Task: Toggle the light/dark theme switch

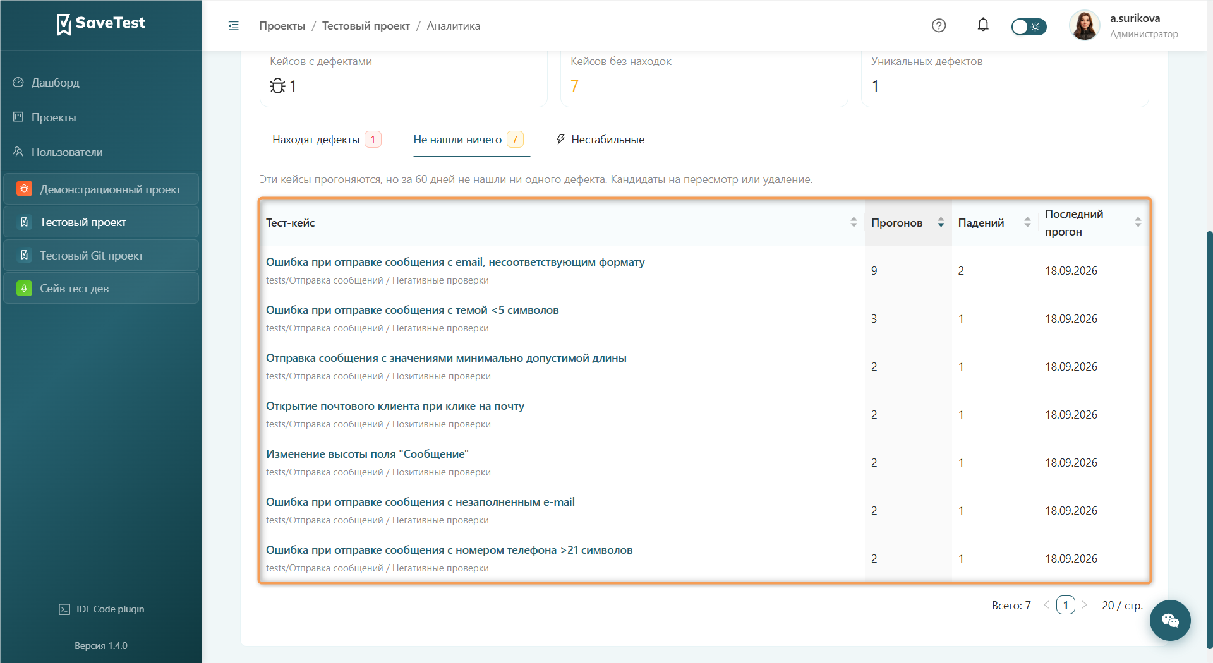Action: pos(1029,27)
